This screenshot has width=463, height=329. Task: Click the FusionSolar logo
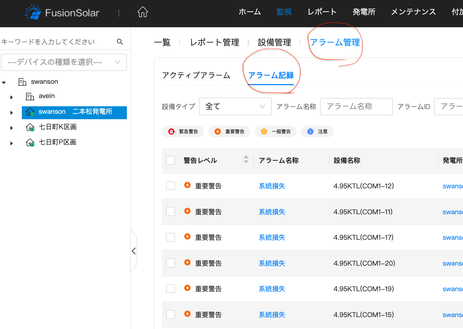62,13
